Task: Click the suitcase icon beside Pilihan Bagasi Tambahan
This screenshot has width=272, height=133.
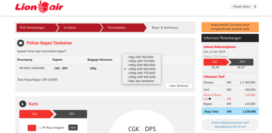Action: [20, 43]
